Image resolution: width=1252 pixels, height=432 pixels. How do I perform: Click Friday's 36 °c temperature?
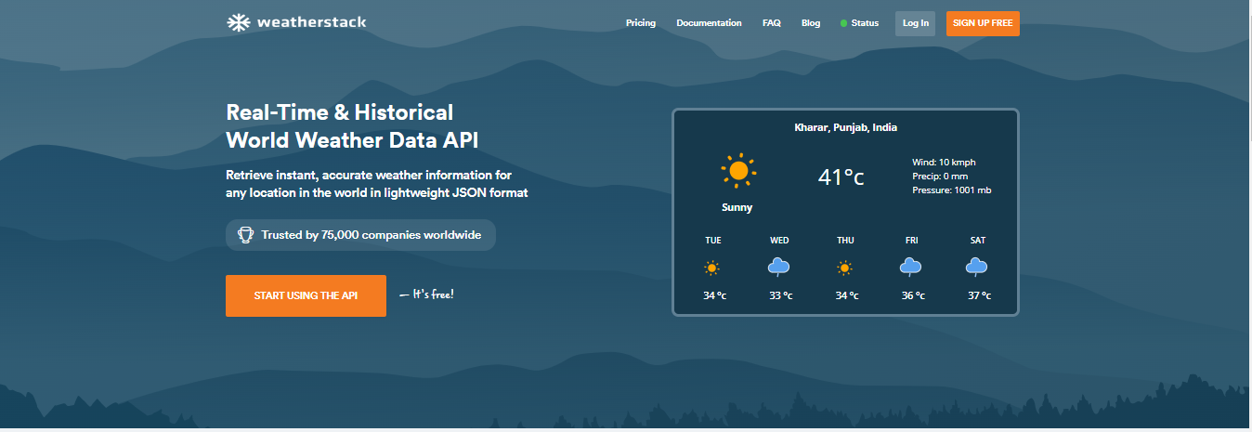(x=913, y=295)
